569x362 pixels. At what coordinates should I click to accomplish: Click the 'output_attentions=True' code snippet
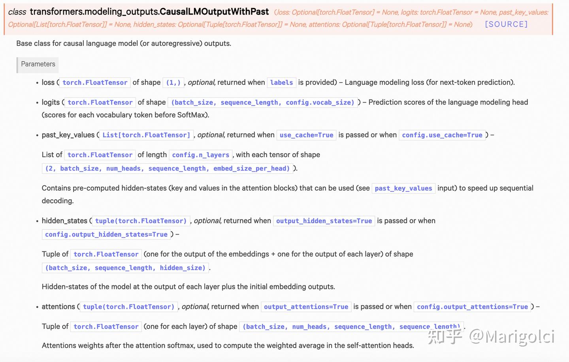coord(306,307)
